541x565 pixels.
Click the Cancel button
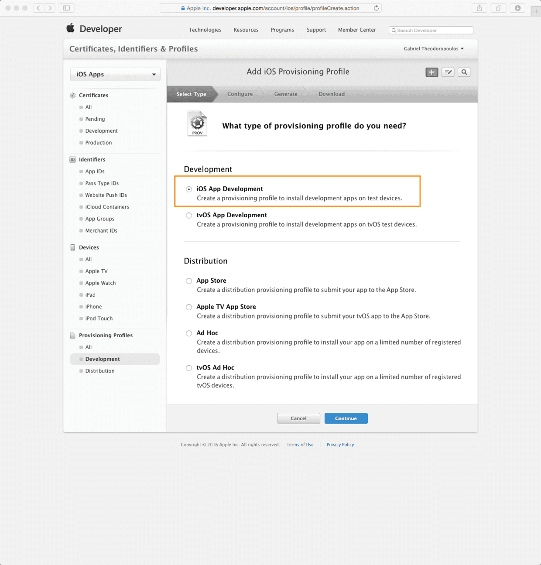pos(298,418)
